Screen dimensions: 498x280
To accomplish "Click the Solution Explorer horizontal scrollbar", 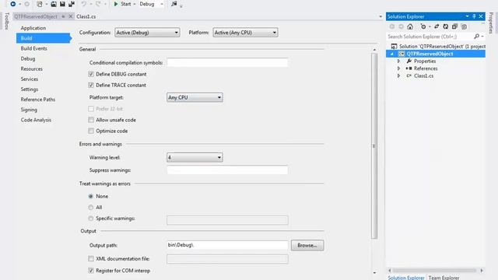I will 436,271.
